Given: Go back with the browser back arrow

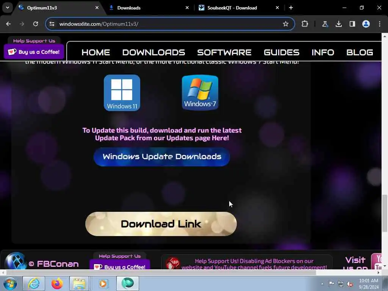Looking at the screenshot, I should point(8,24).
